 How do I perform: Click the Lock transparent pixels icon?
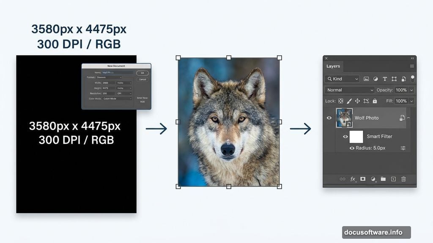pyautogui.click(x=341, y=100)
